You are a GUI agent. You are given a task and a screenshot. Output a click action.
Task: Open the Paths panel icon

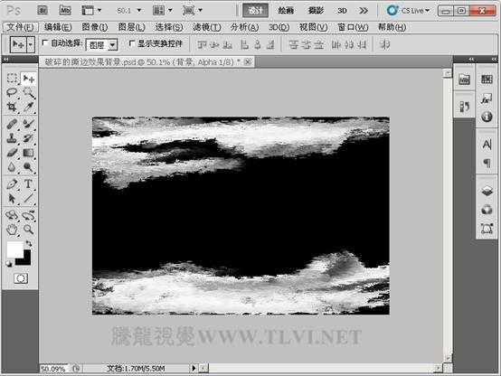[x=487, y=229]
